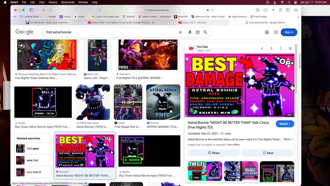Switch to Xman 723 3 YouTube tab

click(x=192, y=22)
